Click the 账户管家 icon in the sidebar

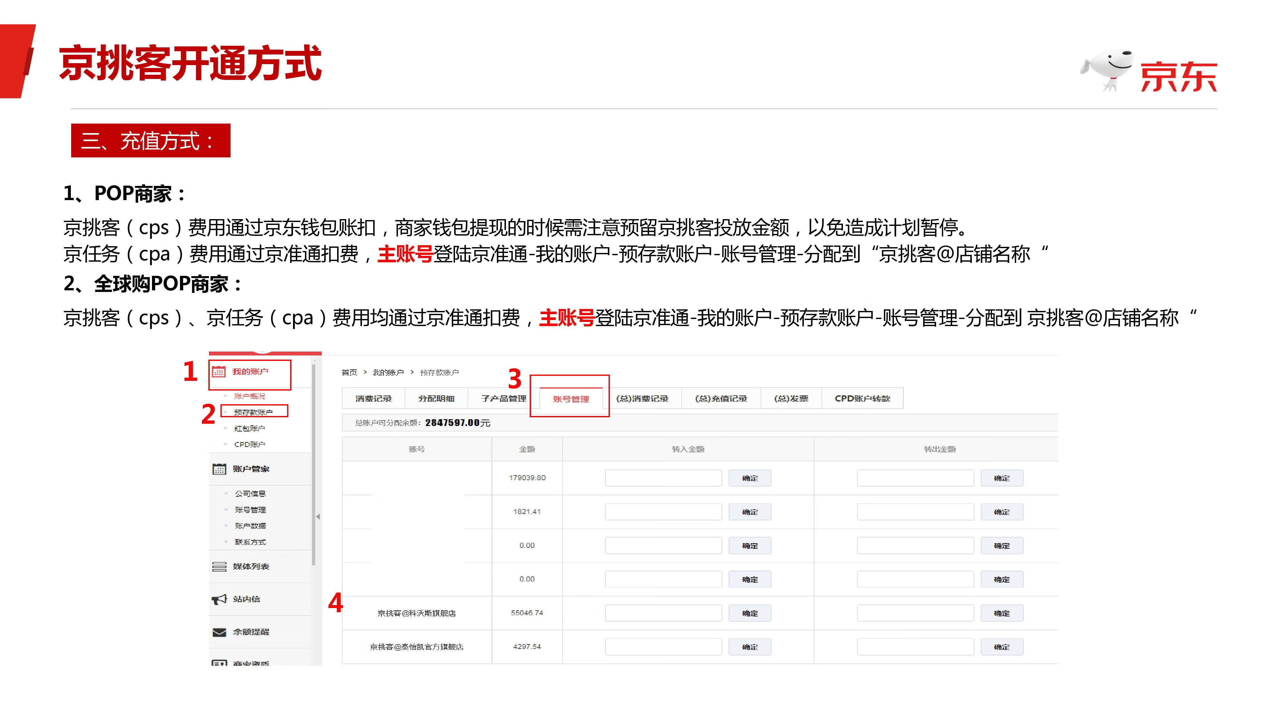click(219, 469)
